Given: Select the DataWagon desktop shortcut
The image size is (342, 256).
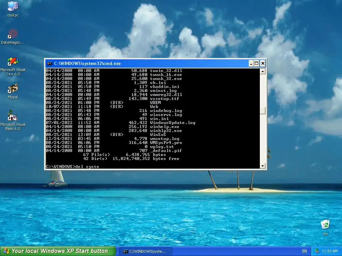Looking at the screenshot, I should point(13,36).
